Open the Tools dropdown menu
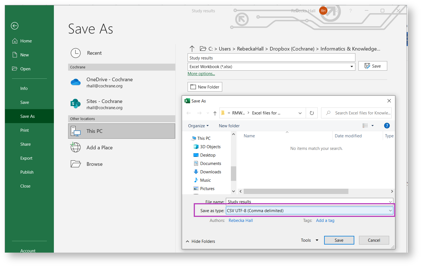This screenshot has width=421, height=266. click(309, 240)
